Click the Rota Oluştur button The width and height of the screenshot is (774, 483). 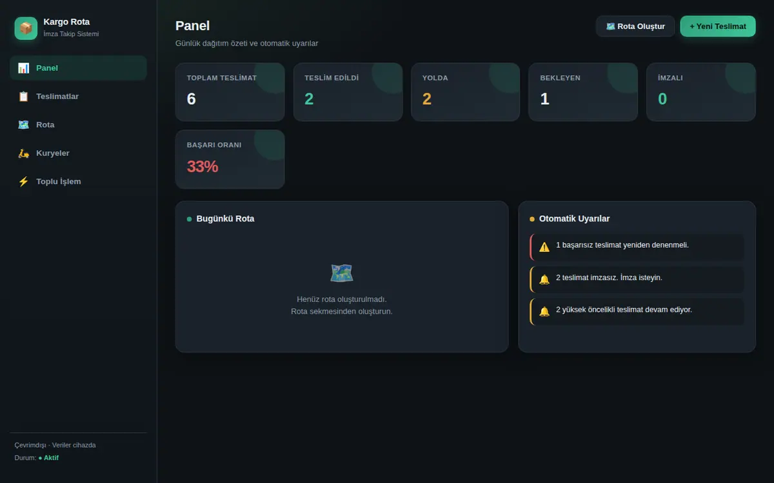click(635, 26)
